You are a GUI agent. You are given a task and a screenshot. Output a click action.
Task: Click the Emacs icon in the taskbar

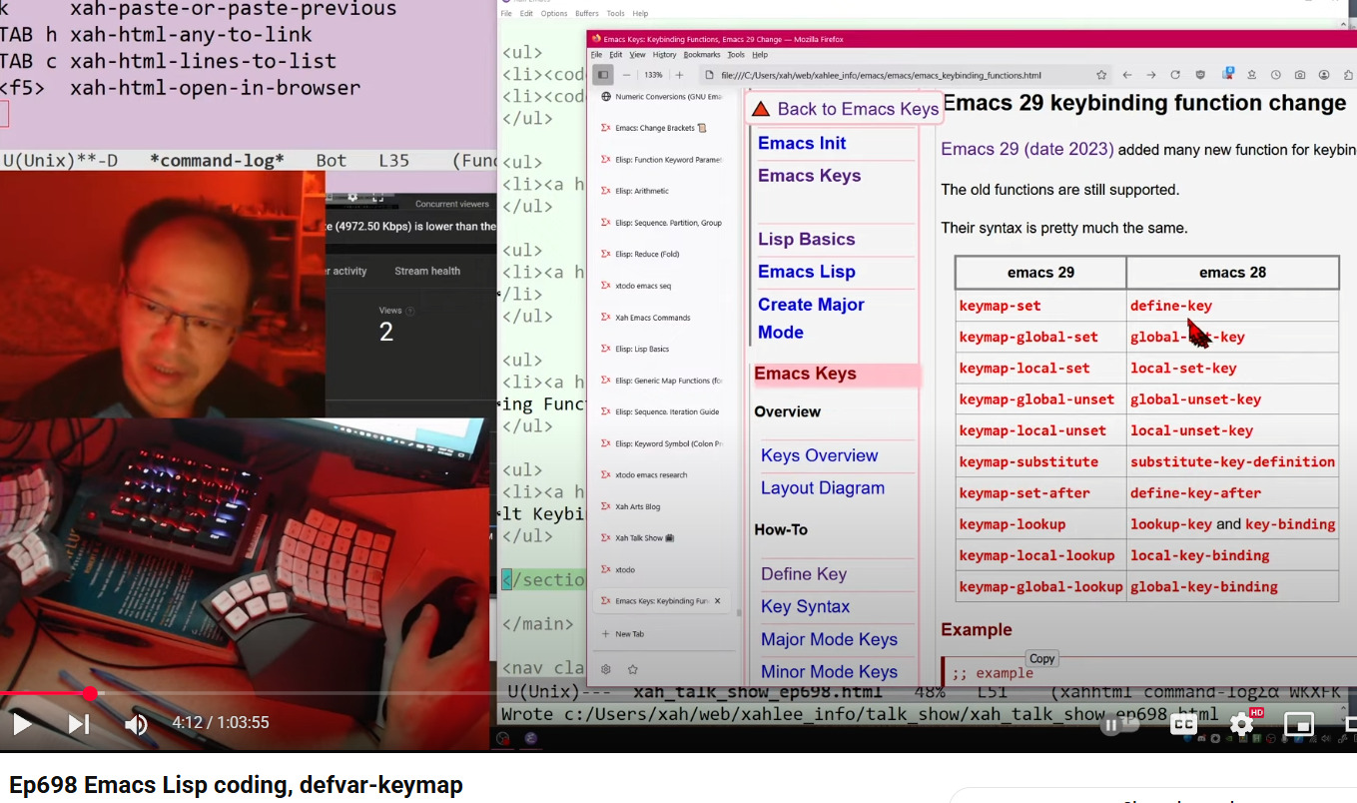click(531, 738)
